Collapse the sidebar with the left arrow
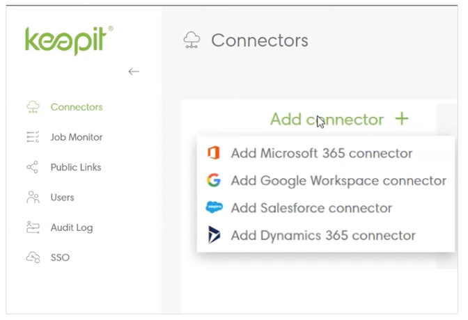Viewport: 468px width, 320px height. (134, 71)
